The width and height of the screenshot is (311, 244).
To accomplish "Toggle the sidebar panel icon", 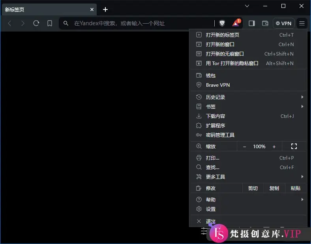I will 252,23.
